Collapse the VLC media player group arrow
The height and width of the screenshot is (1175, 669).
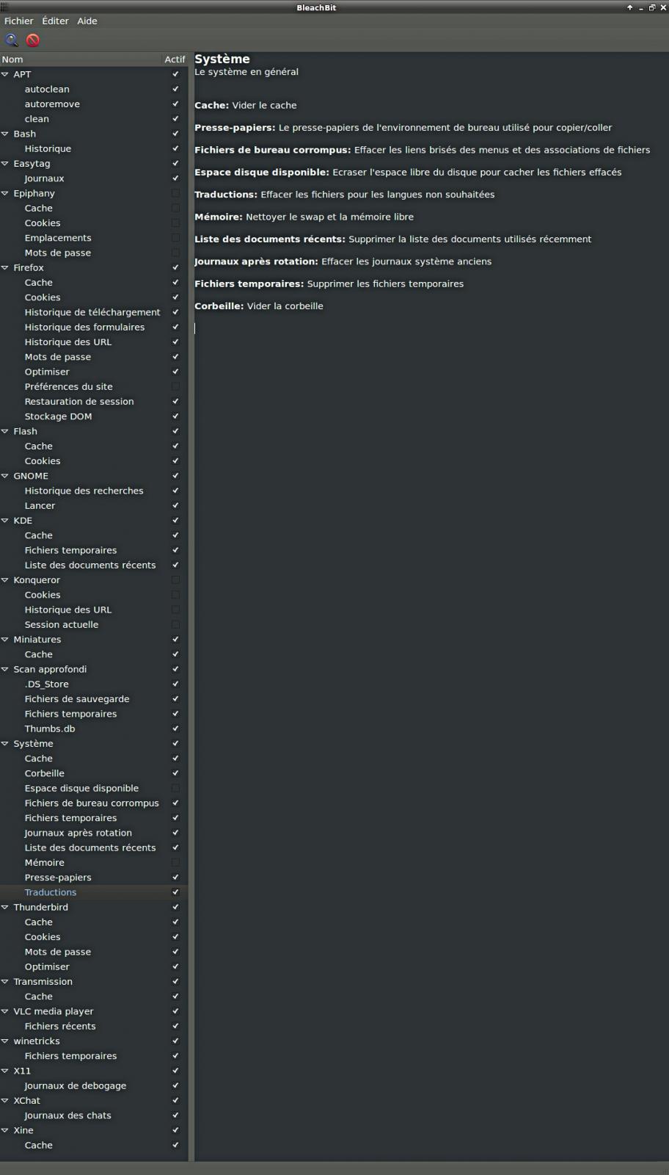(5, 1011)
